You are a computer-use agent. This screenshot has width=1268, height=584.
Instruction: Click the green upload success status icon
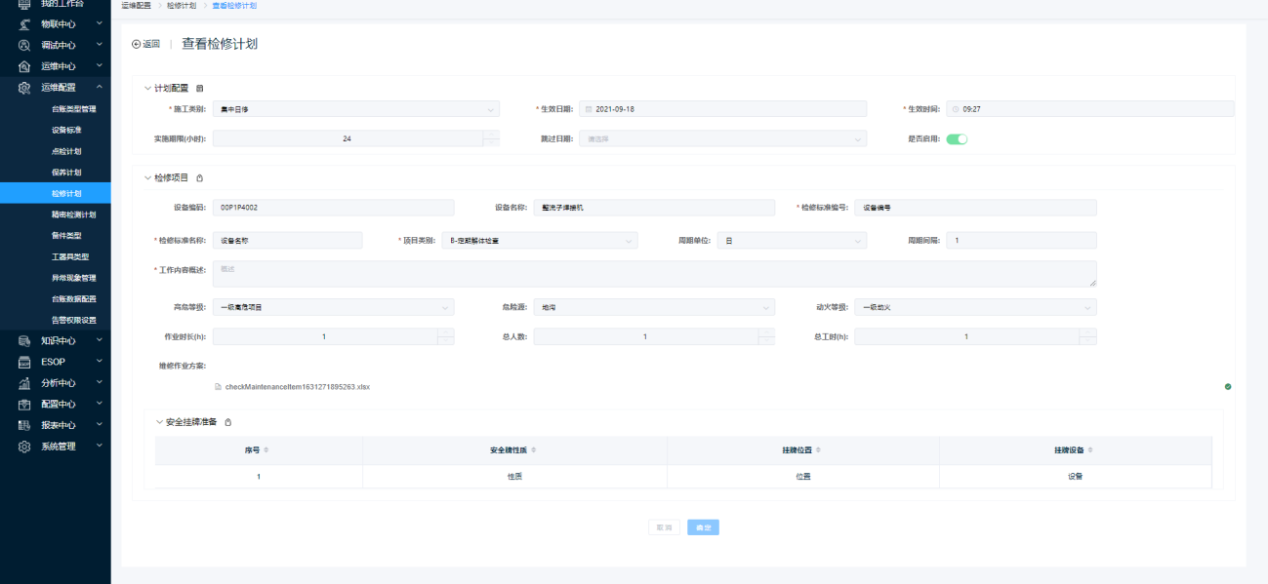(x=1228, y=387)
